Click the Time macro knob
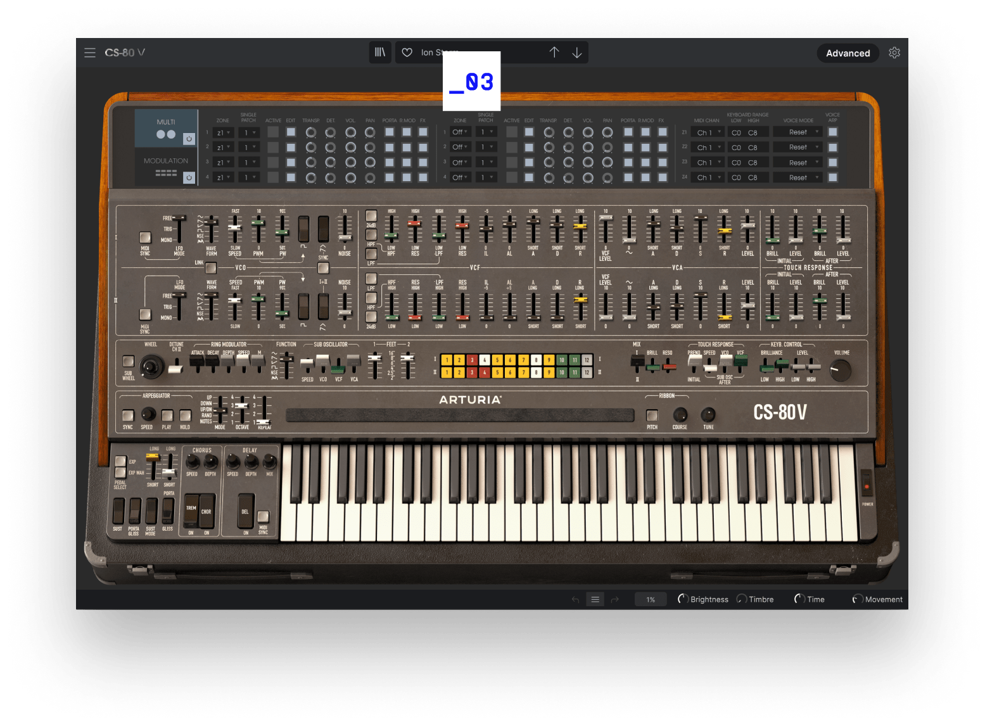985x724 pixels. point(799,599)
